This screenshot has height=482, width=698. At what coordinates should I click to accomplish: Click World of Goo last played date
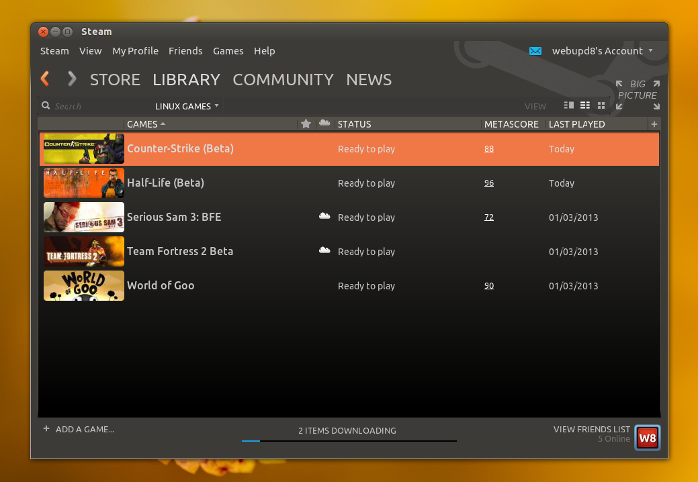point(573,286)
